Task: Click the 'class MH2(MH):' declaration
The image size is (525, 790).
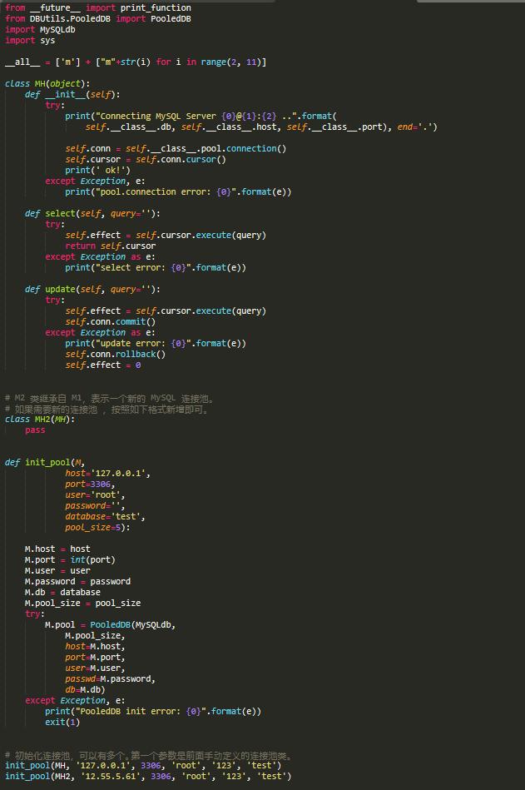Action: (40, 420)
